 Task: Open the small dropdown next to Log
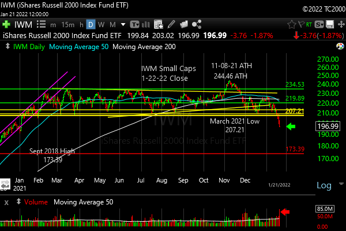point(341,184)
